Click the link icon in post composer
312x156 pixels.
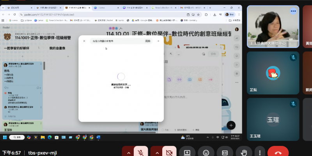point(179,80)
